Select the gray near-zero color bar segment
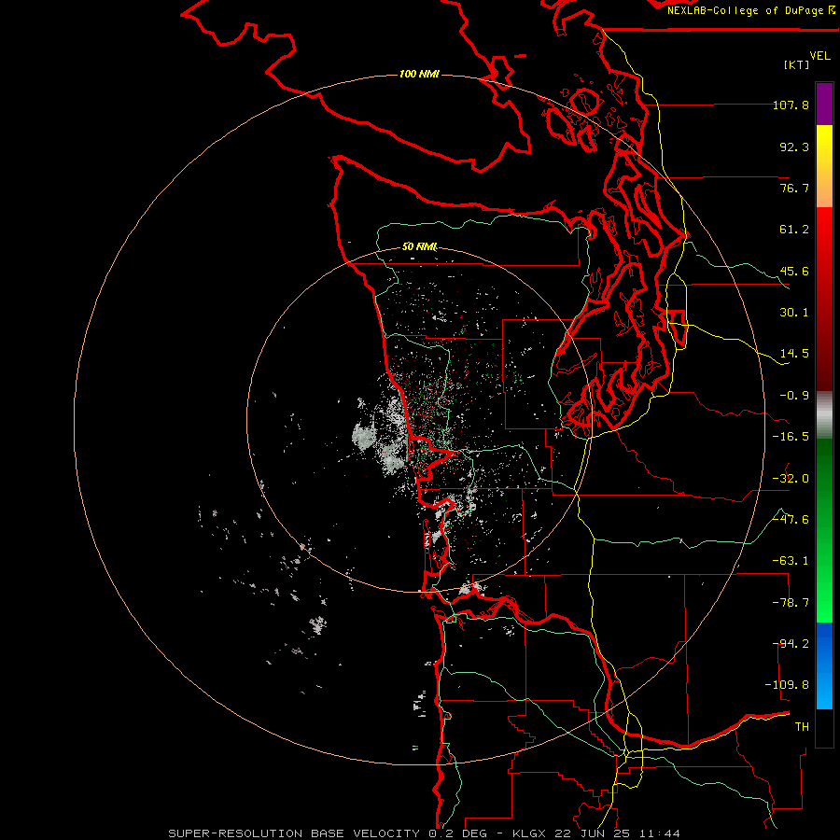Viewport: 840px width, 840px height. pos(824,415)
